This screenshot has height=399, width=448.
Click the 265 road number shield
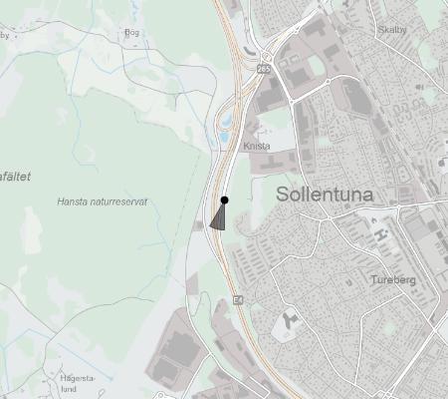pyautogui.click(x=264, y=69)
